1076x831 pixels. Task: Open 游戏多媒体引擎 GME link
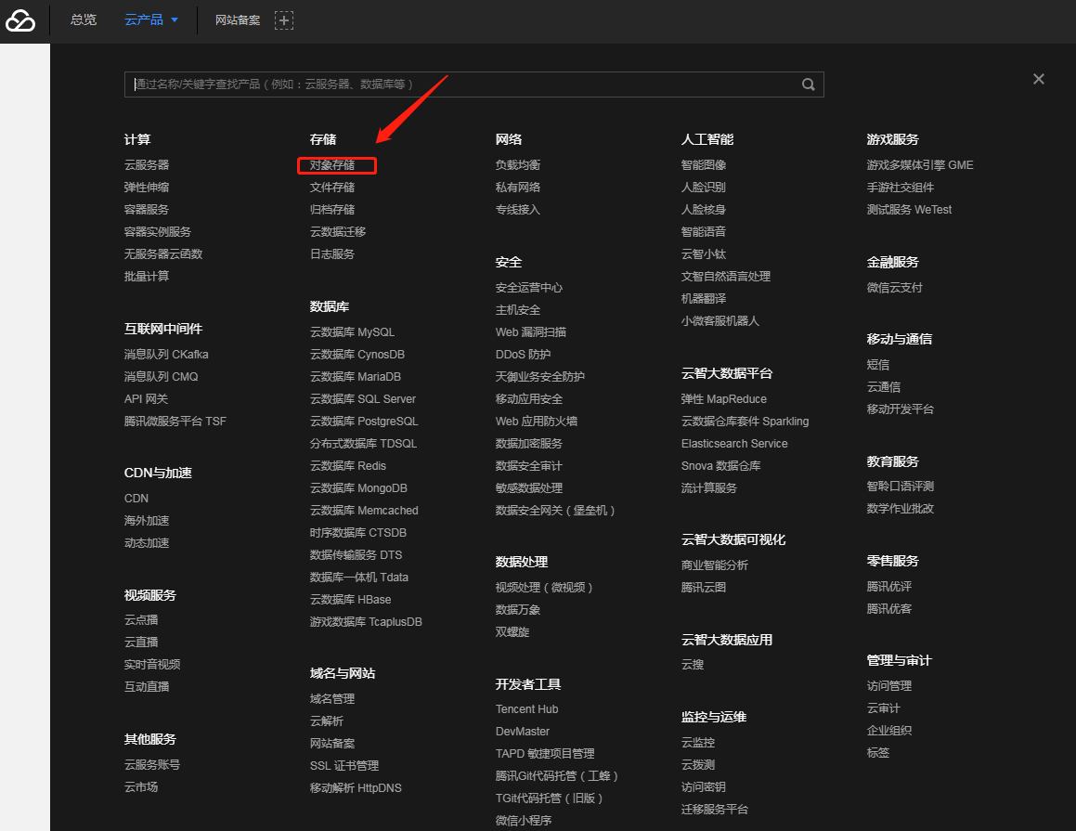(919, 164)
